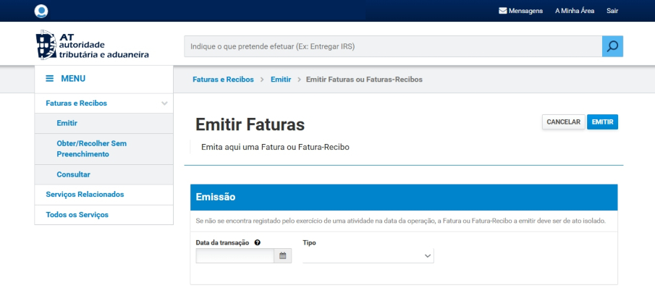Screen dimensions: 655x306
Task: Toggle the hamburger MENU icon
Action: click(x=49, y=78)
